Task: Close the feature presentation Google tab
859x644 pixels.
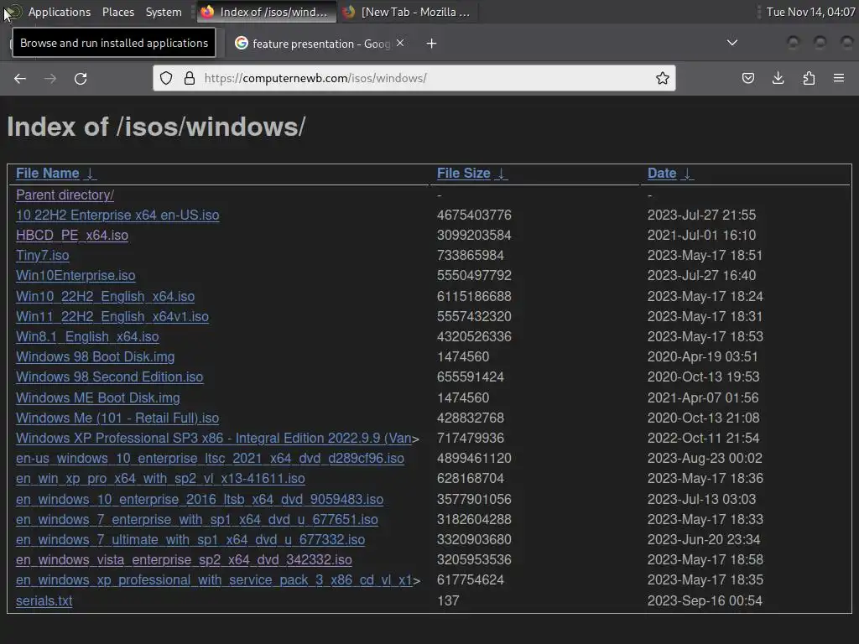Action: click(400, 43)
